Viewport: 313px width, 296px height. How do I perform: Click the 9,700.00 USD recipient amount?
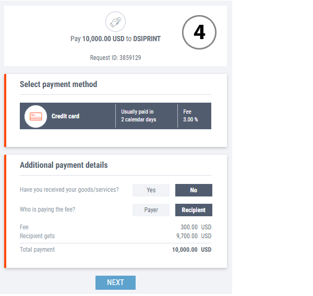pyautogui.click(x=194, y=236)
